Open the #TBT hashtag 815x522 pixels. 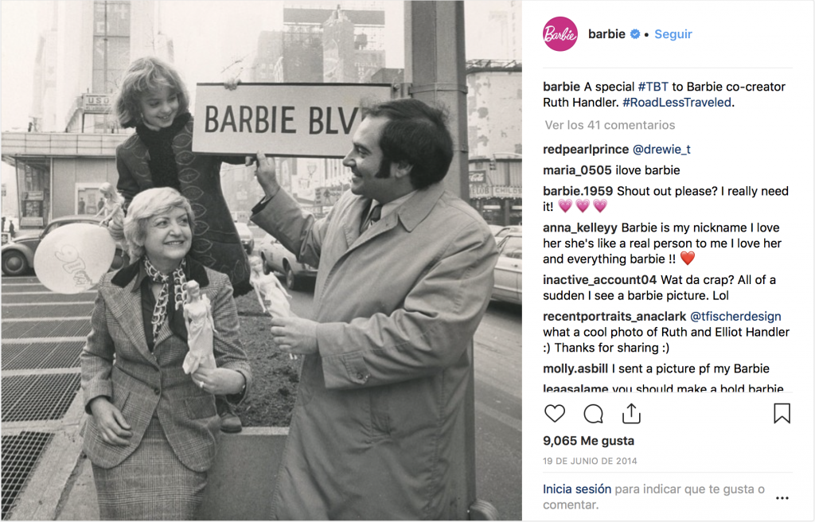[653, 87]
